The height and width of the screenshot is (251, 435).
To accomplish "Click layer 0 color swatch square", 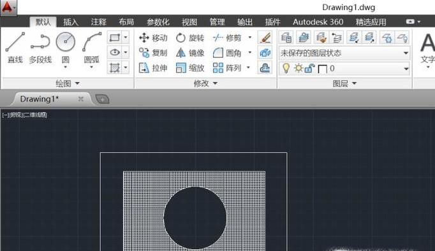I will click(322, 69).
